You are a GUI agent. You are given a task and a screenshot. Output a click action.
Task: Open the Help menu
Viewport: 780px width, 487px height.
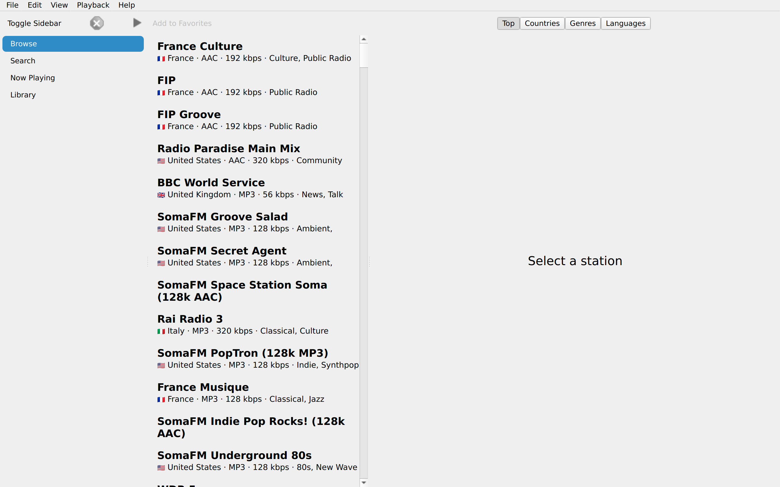(127, 5)
